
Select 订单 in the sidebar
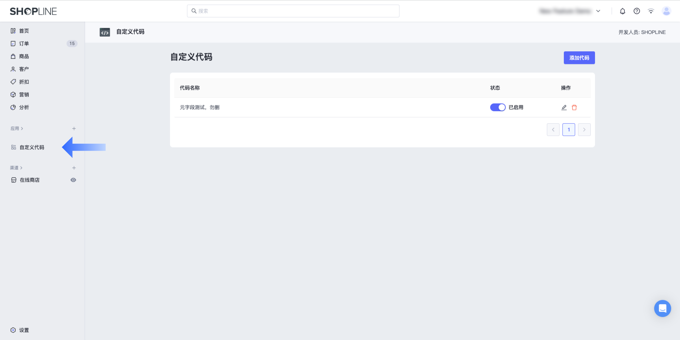coord(24,43)
